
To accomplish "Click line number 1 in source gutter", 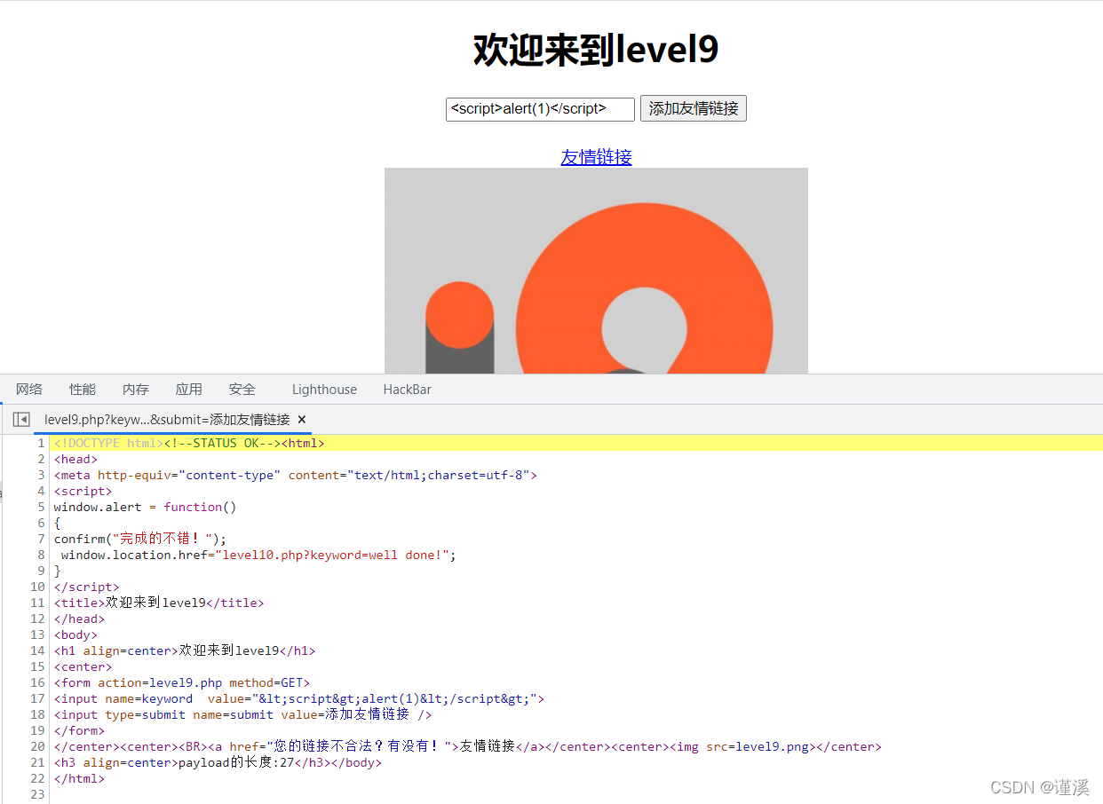I will [41, 443].
